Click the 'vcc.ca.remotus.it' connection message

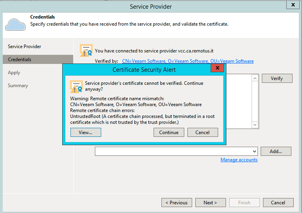click(x=154, y=51)
